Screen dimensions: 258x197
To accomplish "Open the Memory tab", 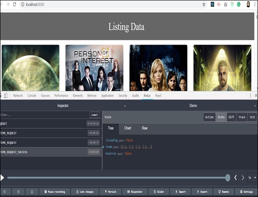I will point(92,96).
